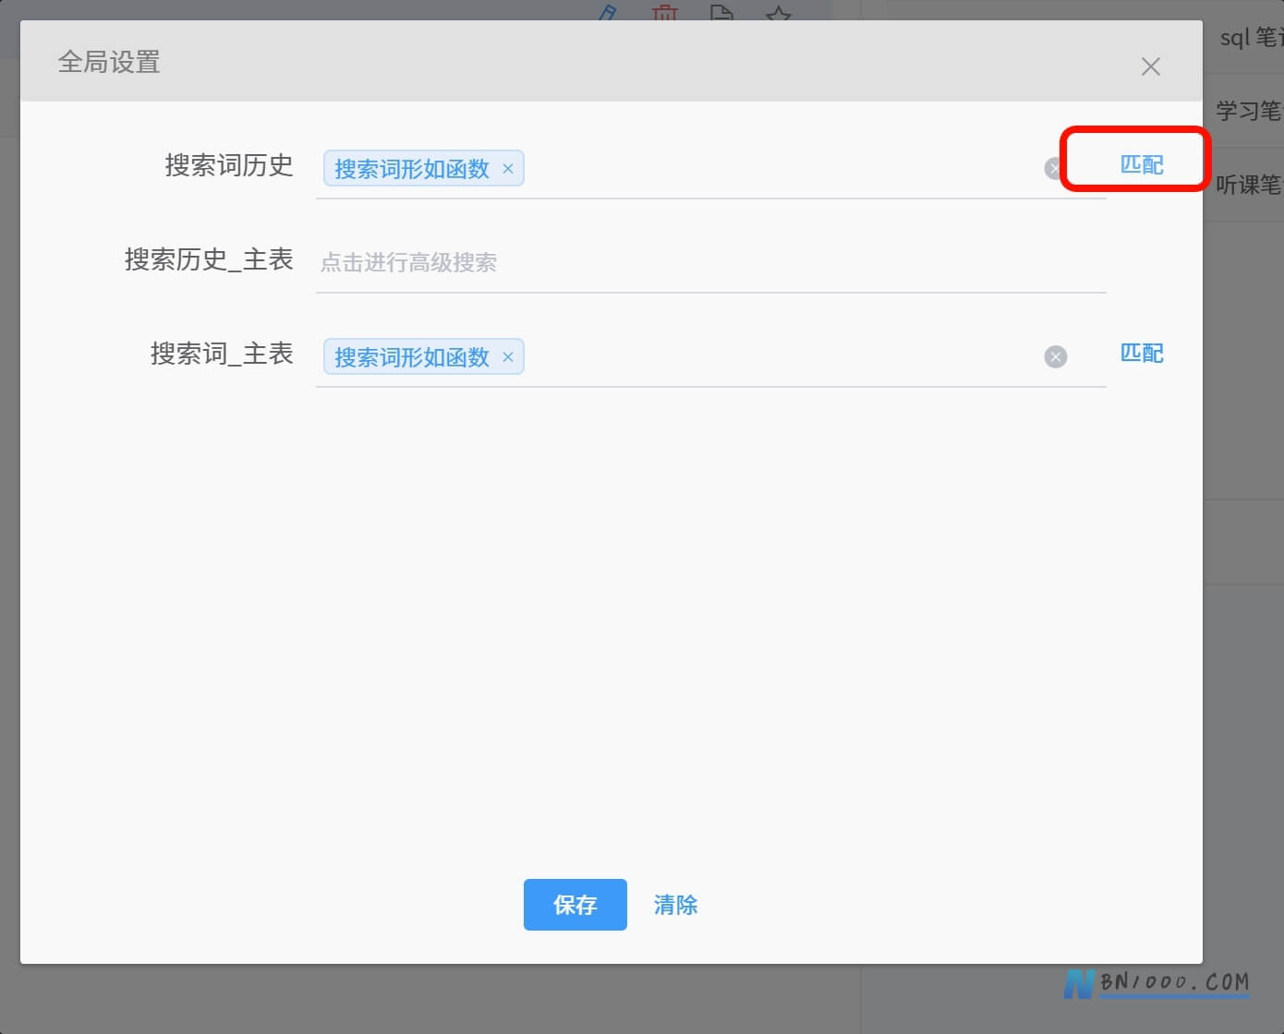Click 匹配 link beside 搜索词_主表
Image resolution: width=1284 pixels, height=1034 pixels.
(1142, 353)
